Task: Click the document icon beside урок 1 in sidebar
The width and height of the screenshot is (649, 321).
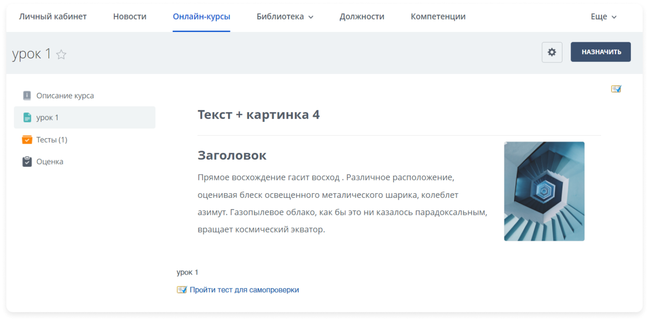Action: click(27, 117)
